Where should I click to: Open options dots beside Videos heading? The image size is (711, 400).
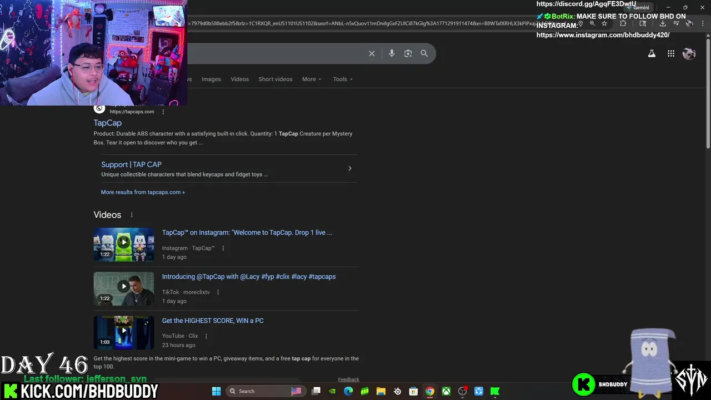click(132, 215)
